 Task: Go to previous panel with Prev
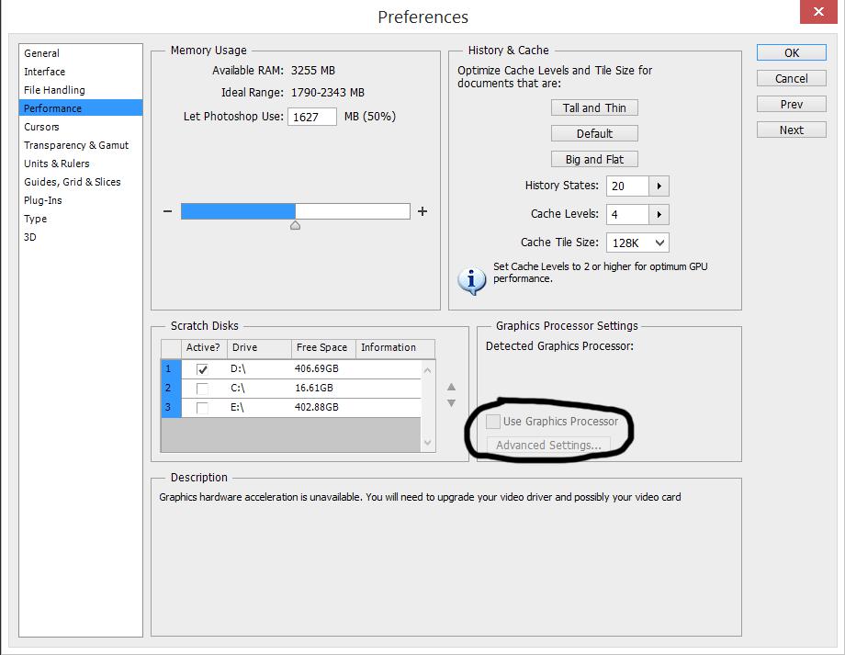(x=792, y=104)
